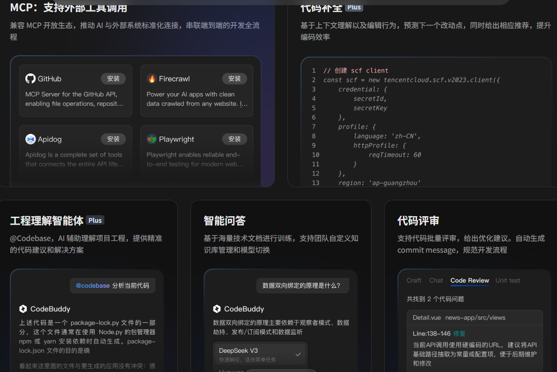Select the Firecrawl flame icon
557x372 pixels.
point(152,78)
